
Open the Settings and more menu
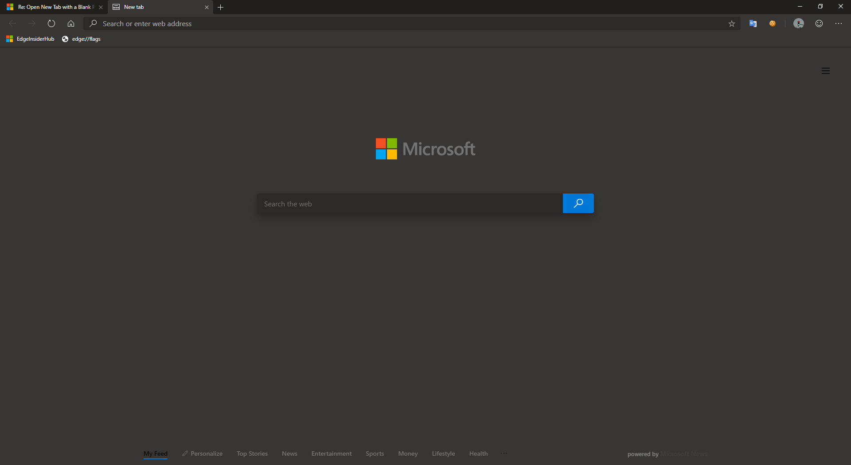pos(838,23)
